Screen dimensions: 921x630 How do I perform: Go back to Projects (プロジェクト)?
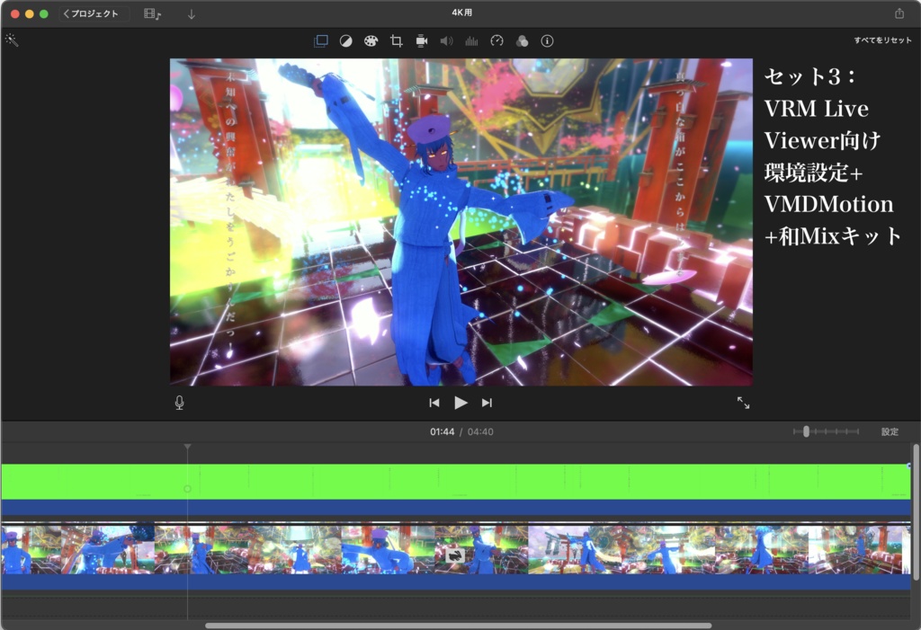[92, 13]
